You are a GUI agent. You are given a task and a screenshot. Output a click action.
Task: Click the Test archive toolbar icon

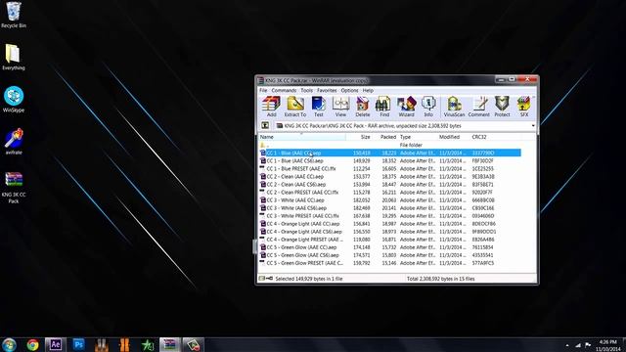318,107
